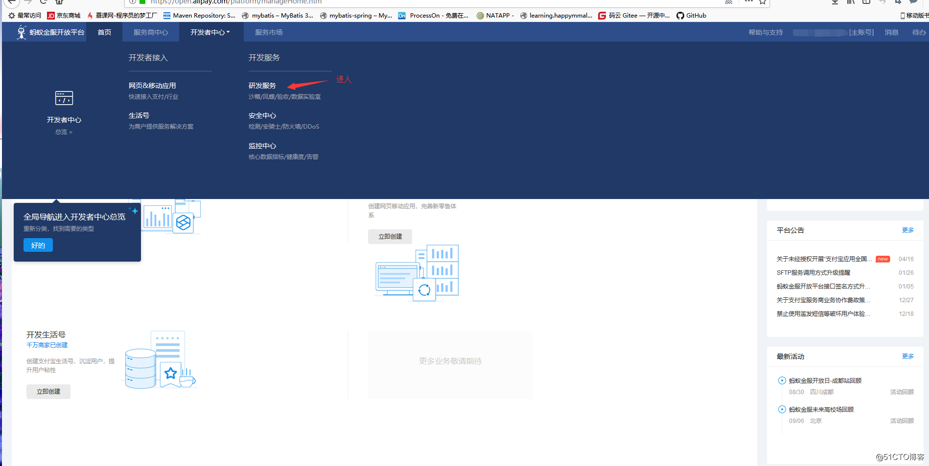The image size is (929, 466).
Task: Click the QR code icon in address bar
Action: click(x=729, y=2)
